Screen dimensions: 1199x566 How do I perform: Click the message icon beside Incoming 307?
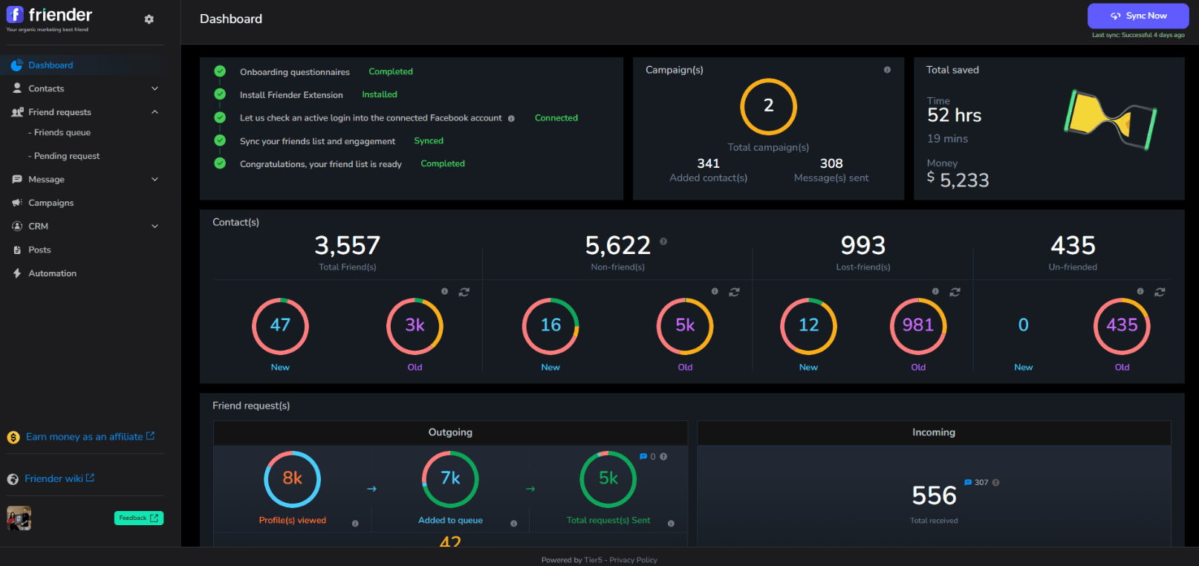coord(968,483)
